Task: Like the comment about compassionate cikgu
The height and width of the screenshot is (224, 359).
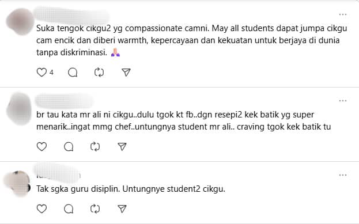Action: click(x=41, y=73)
